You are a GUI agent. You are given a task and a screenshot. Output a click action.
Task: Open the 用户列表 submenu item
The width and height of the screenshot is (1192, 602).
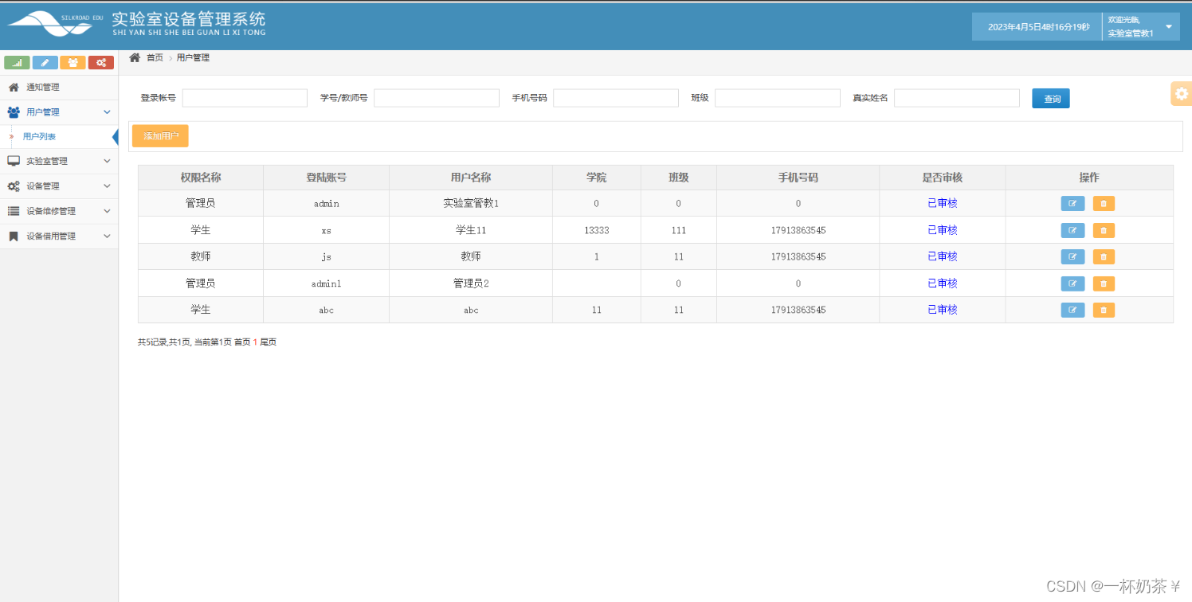59,137
